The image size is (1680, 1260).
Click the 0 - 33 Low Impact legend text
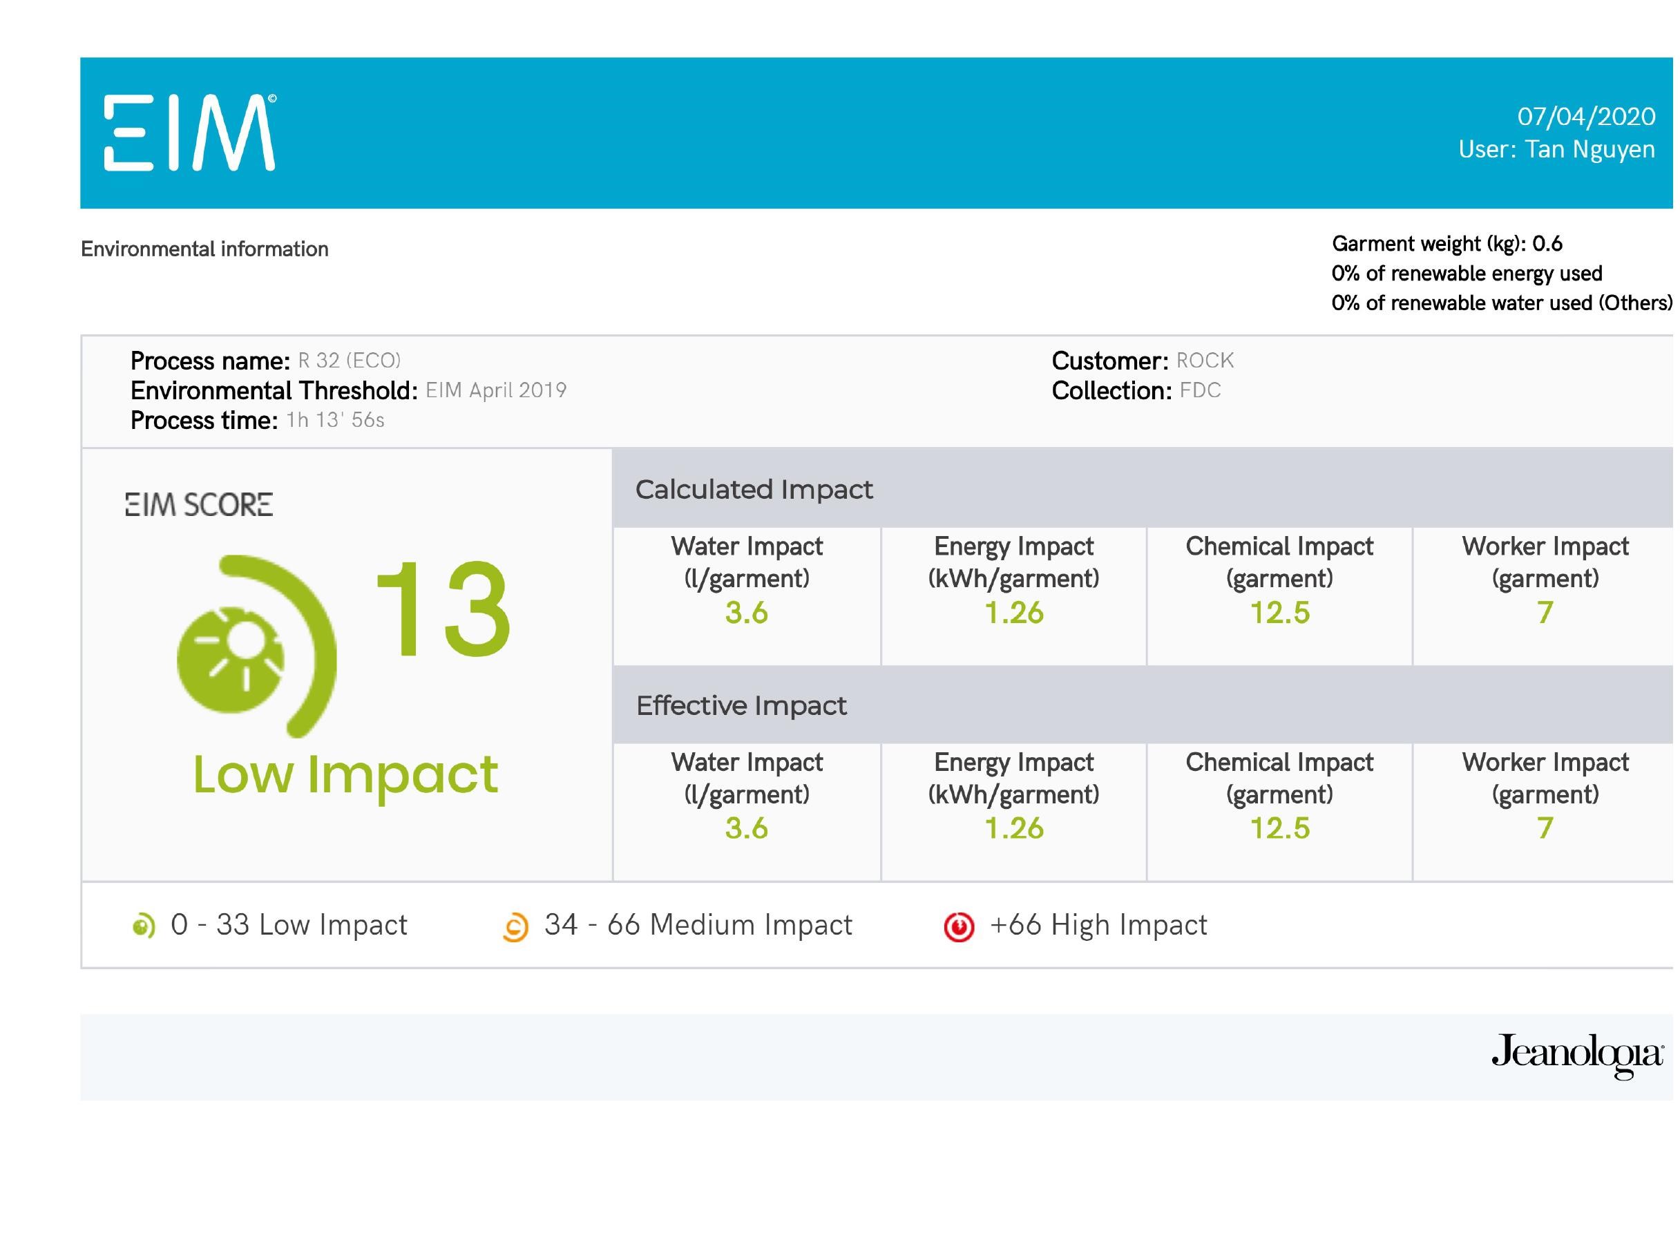289,926
